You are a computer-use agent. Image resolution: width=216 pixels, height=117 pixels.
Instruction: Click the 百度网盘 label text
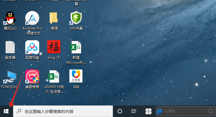tap(32, 57)
